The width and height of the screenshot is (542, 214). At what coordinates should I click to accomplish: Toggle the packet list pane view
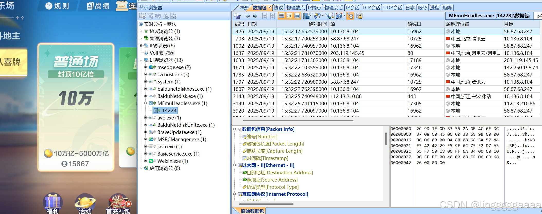281,16
